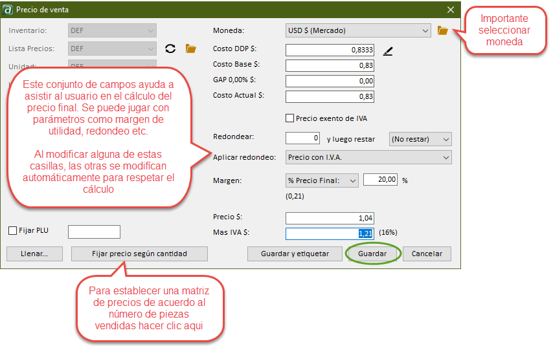
Task: Click the pencil edit icon next to Costo DDP
Action: tap(388, 50)
